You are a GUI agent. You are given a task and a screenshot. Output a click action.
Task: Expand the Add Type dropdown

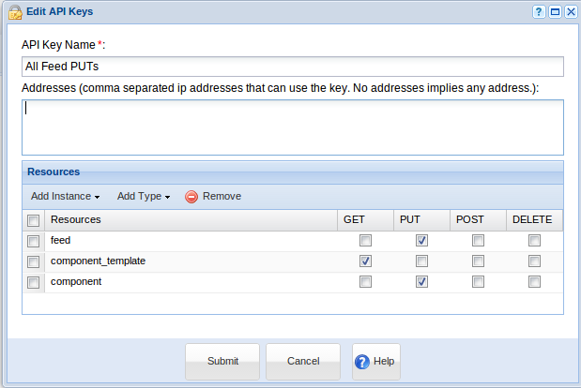point(143,197)
